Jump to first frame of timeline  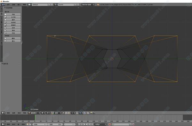click(x=79, y=124)
